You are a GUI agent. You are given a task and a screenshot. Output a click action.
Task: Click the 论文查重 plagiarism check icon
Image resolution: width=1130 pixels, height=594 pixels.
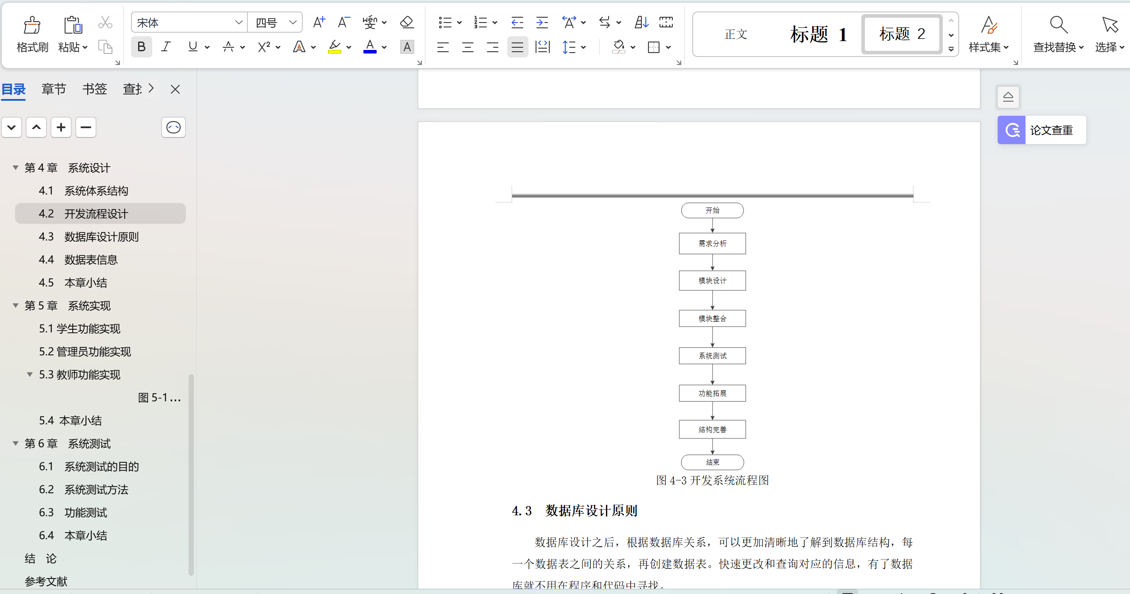tap(1012, 130)
